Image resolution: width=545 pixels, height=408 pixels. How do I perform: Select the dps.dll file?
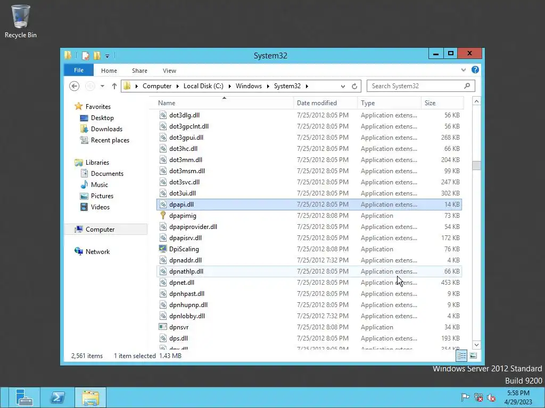coord(309,338)
